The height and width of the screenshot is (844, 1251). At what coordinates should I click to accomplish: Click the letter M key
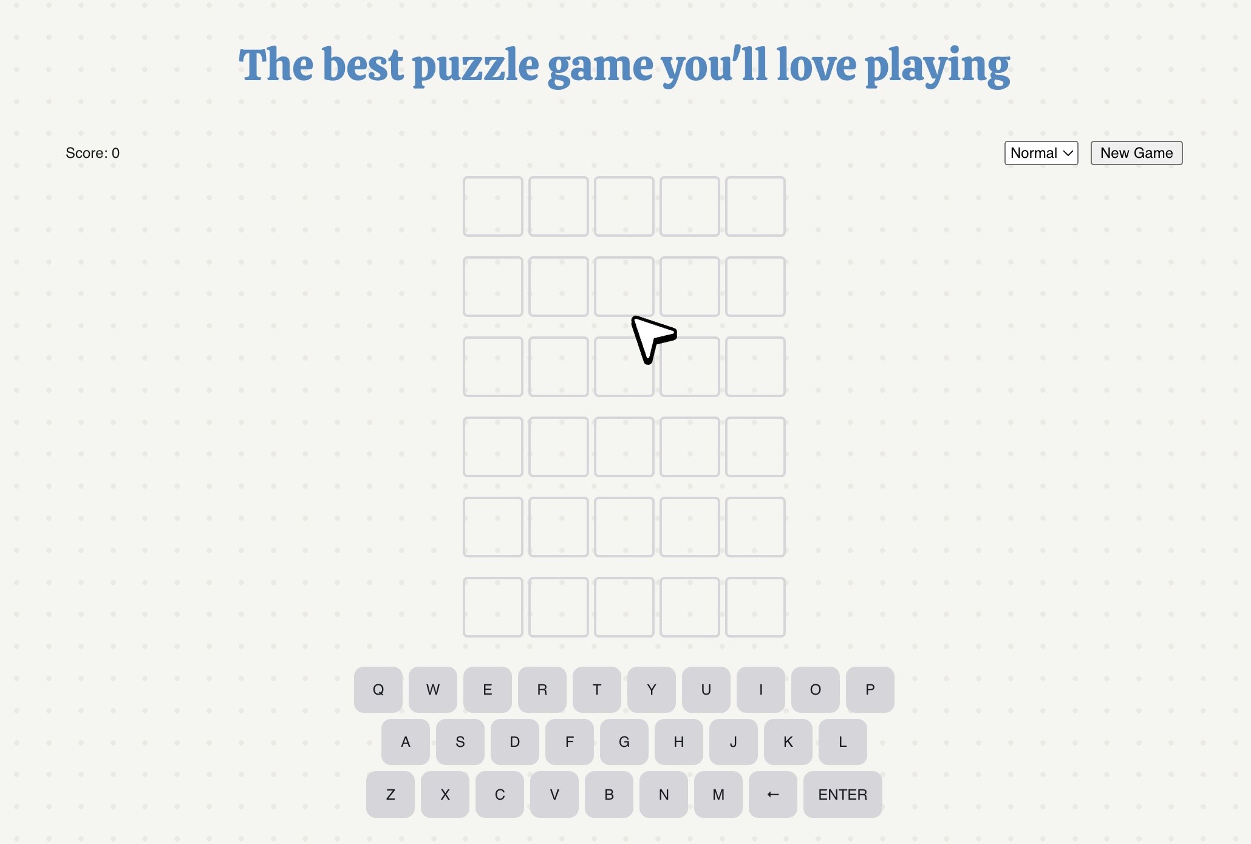(718, 794)
